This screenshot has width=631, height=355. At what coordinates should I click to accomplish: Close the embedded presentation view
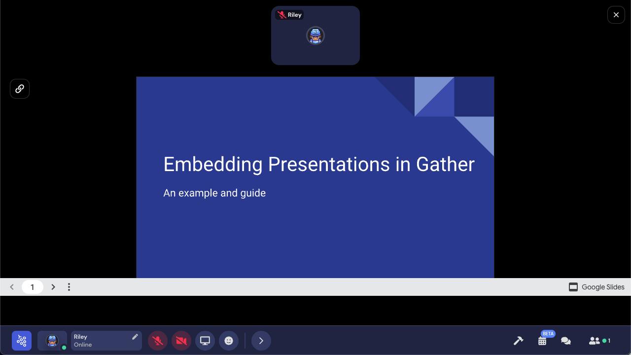(x=616, y=15)
